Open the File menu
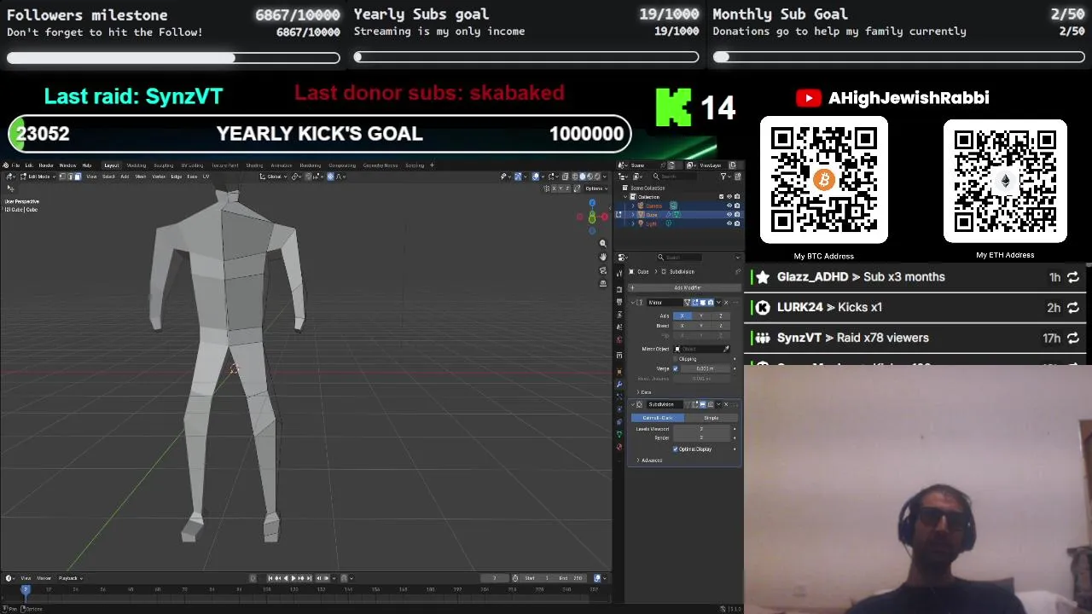Image resolution: width=1092 pixels, height=614 pixels. pyautogui.click(x=15, y=165)
